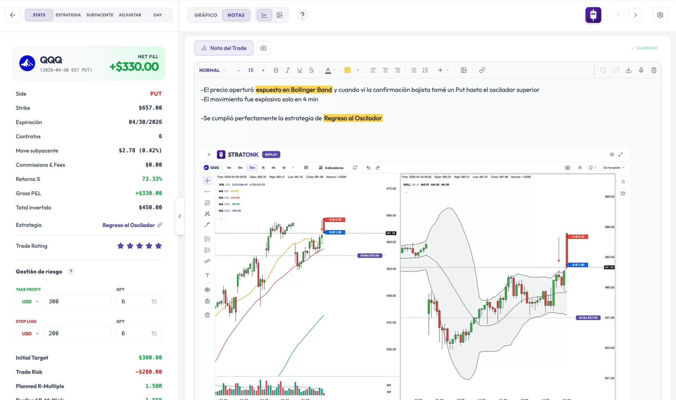Screen dimensions: 676x400
Task: Open the SUBYACENTE tab
Action: point(100,15)
